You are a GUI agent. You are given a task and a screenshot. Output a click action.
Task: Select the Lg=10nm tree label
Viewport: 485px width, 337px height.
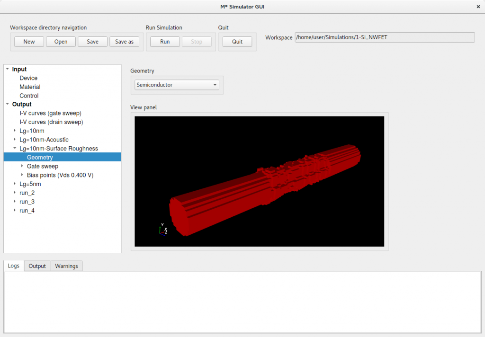(32, 131)
